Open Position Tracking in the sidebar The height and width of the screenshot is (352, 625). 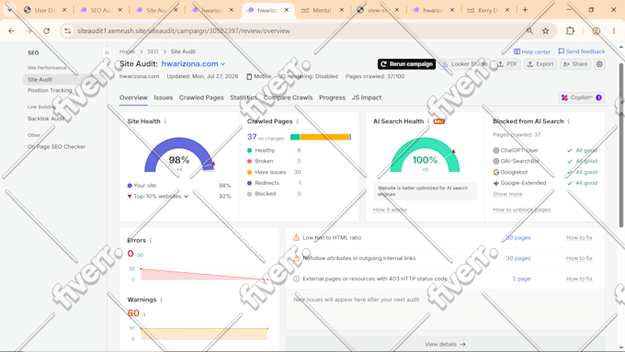point(50,90)
